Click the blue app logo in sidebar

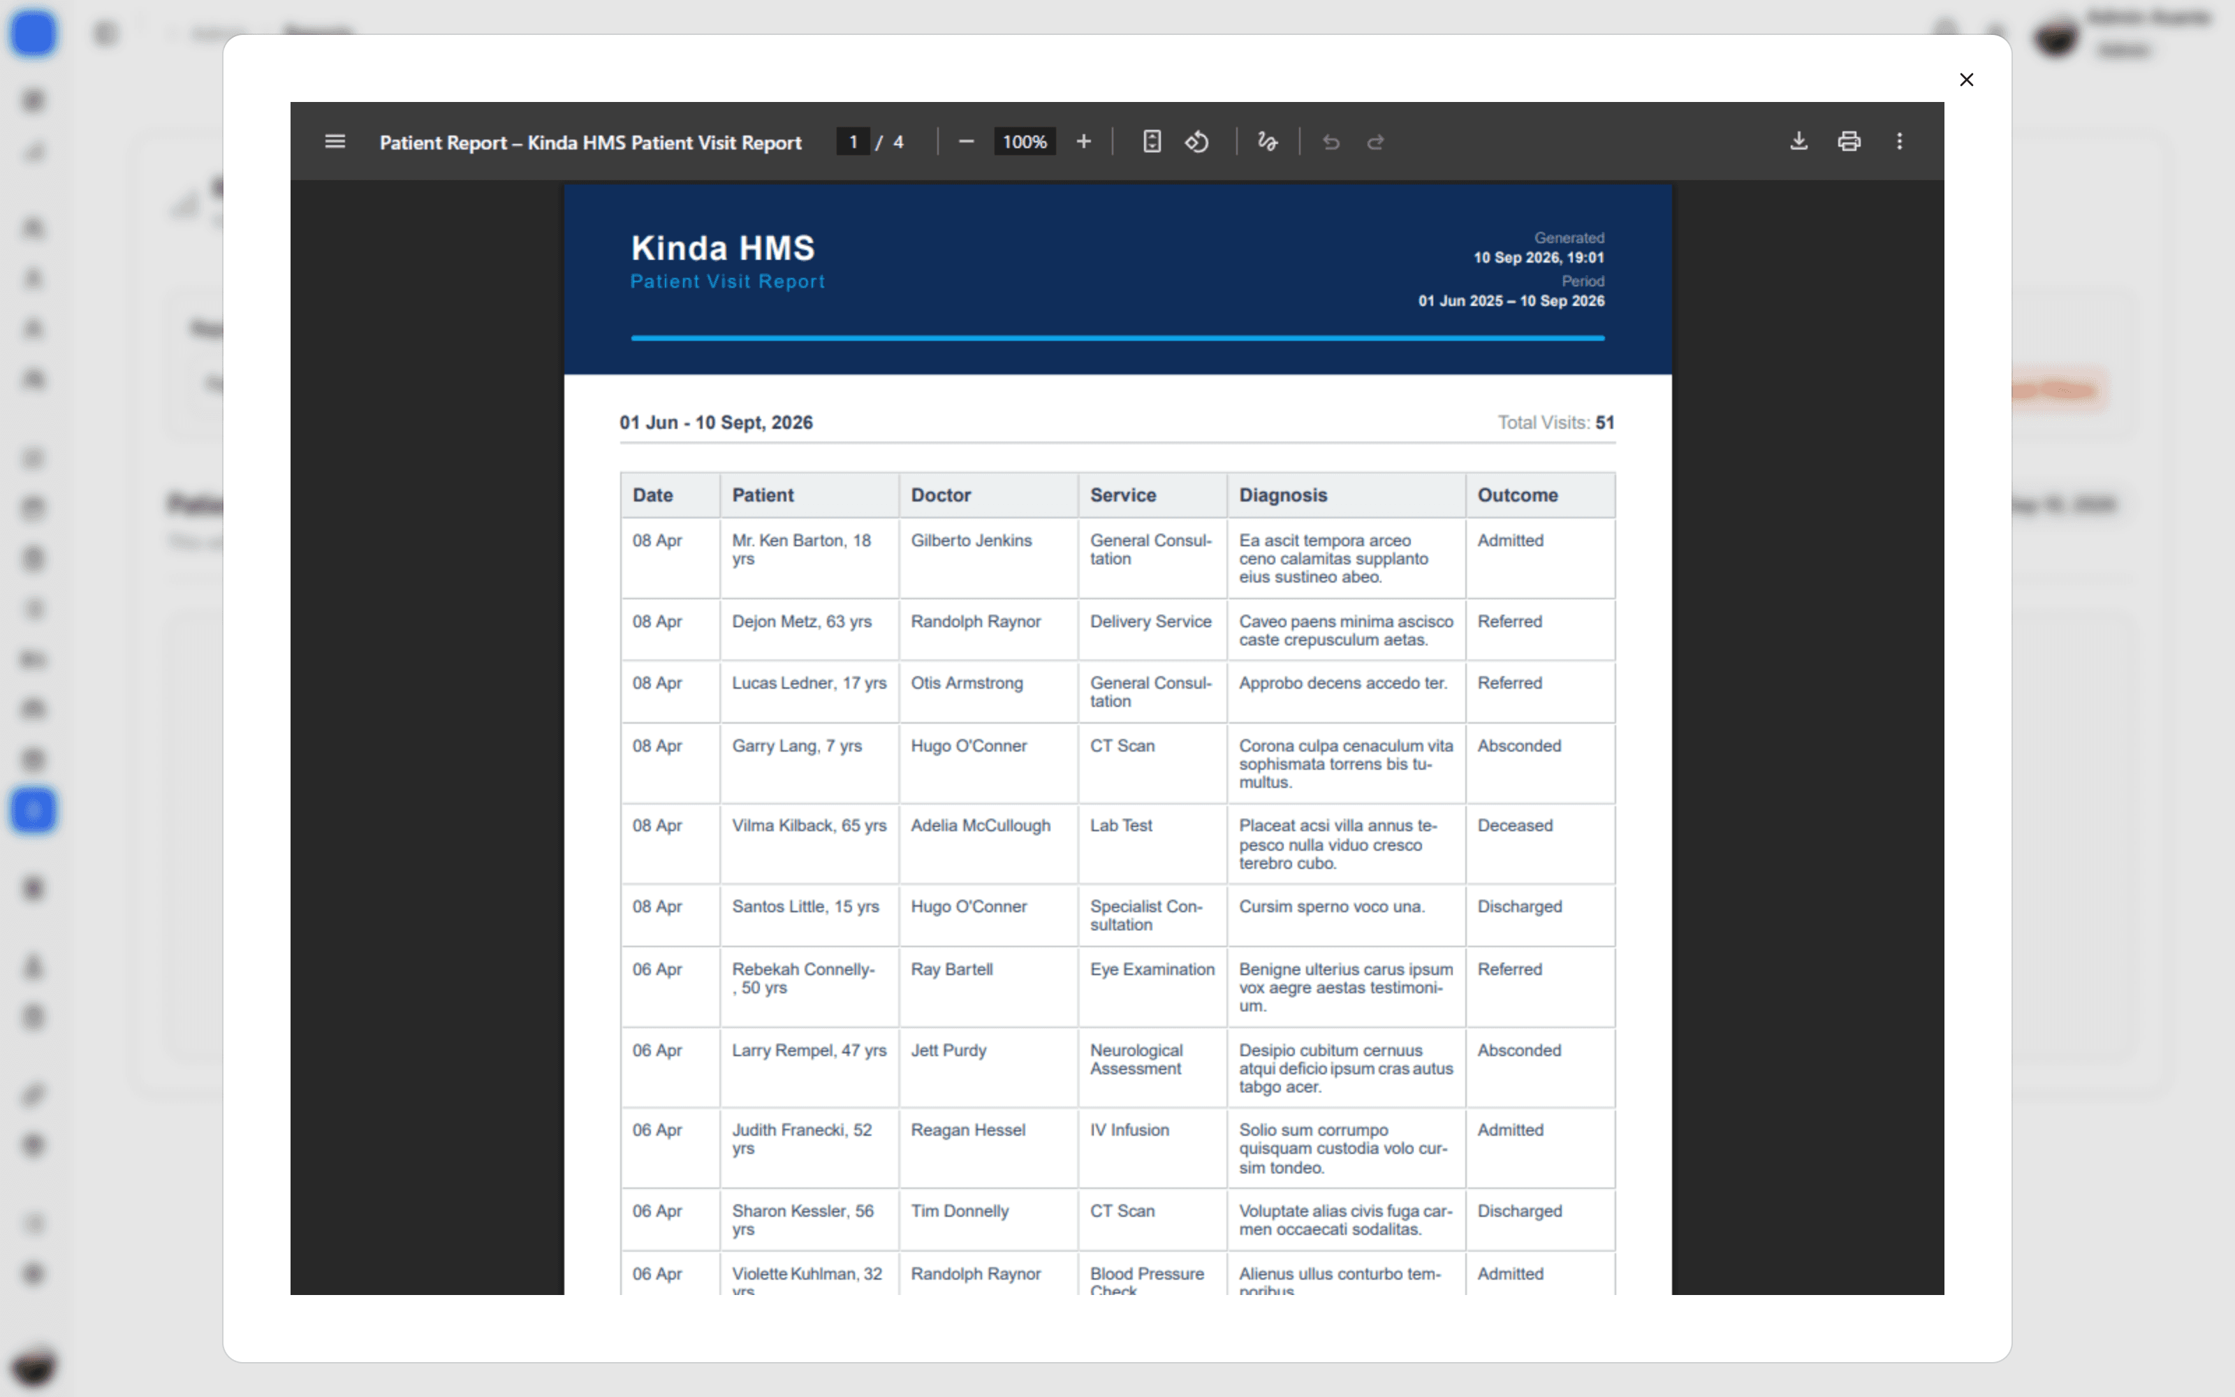pyautogui.click(x=34, y=34)
